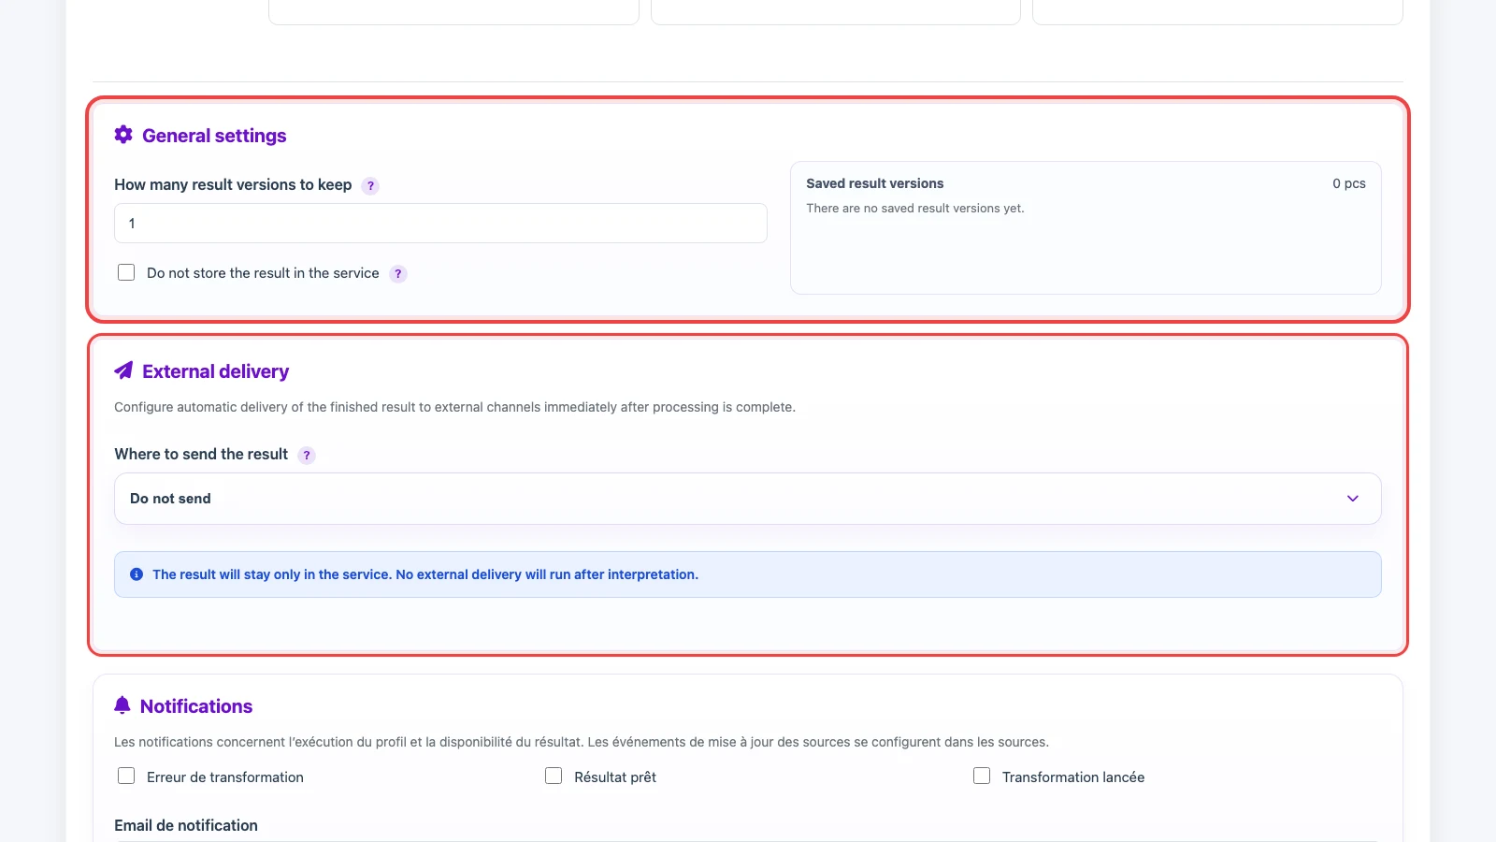
Task: Click the 0 pcs counter
Action: point(1349,183)
